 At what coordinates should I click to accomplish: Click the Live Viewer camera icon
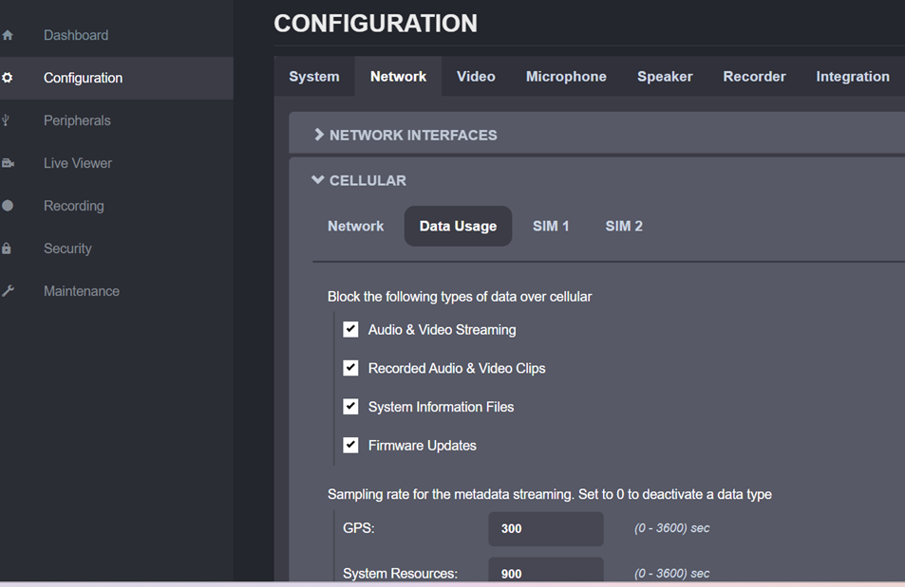click(8, 163)
